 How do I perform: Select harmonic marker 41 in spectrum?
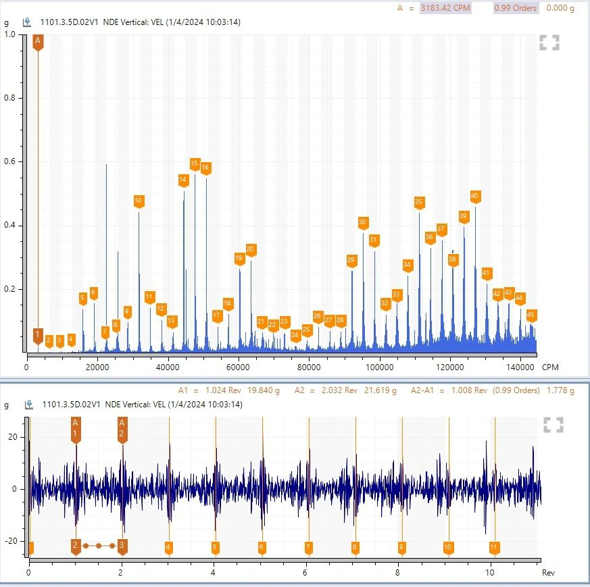click(487, 274)
